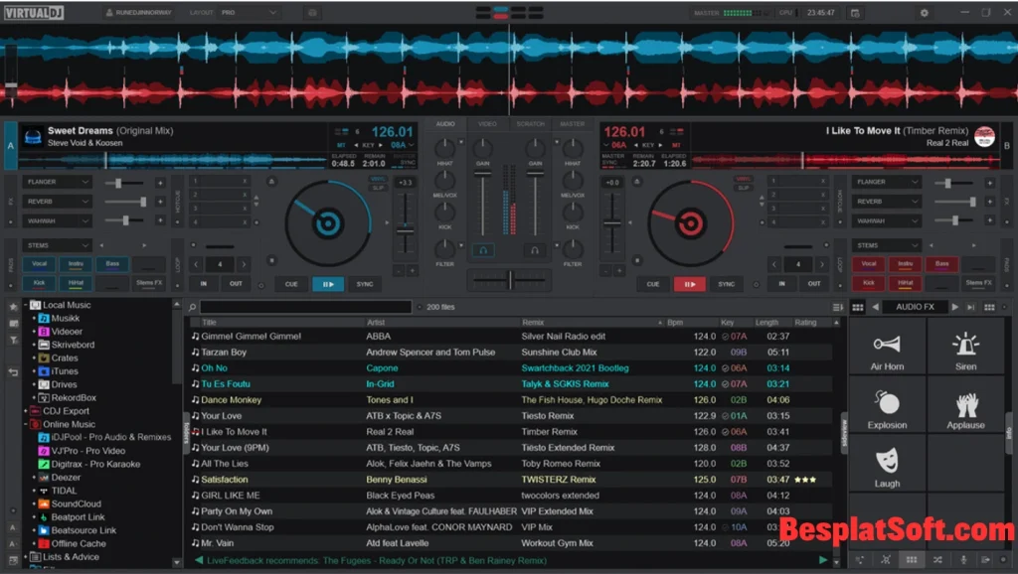Open the microphone panel at bottom right

pyautogui.click(x=963, y=559)
